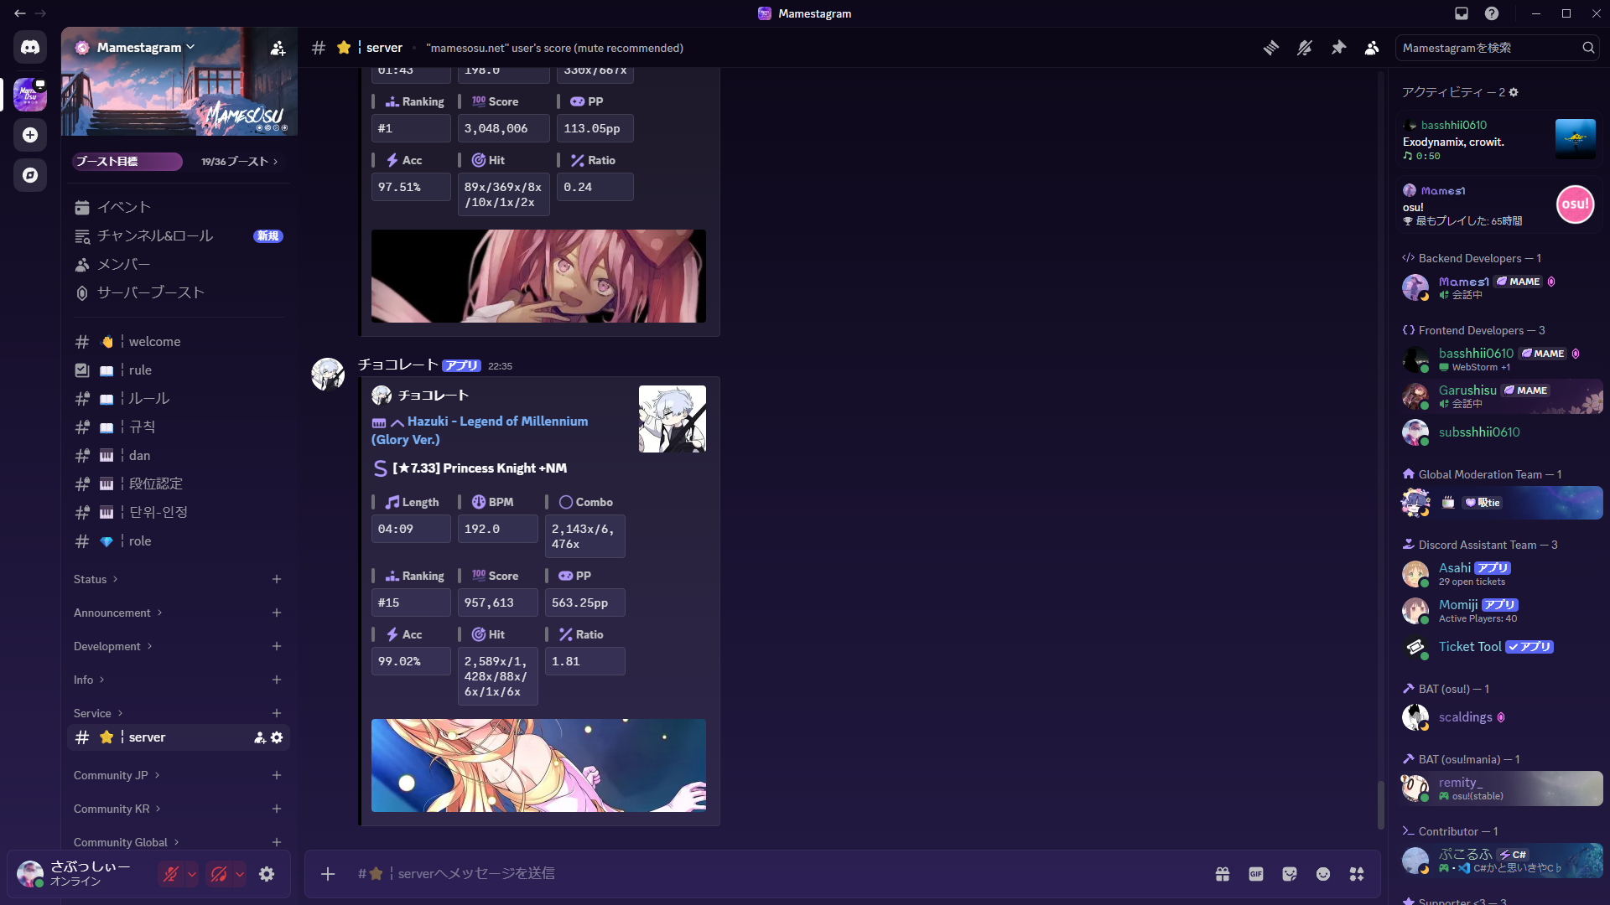Open Mamestagram server name dropdown
This screenshot has width=1610, height=905.
146,48
